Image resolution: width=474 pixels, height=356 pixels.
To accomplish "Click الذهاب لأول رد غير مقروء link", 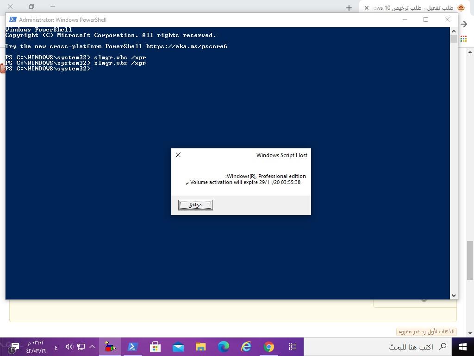I will pos(426,332).
